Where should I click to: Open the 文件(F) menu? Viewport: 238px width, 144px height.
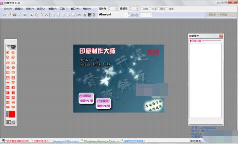pos(8,9)
